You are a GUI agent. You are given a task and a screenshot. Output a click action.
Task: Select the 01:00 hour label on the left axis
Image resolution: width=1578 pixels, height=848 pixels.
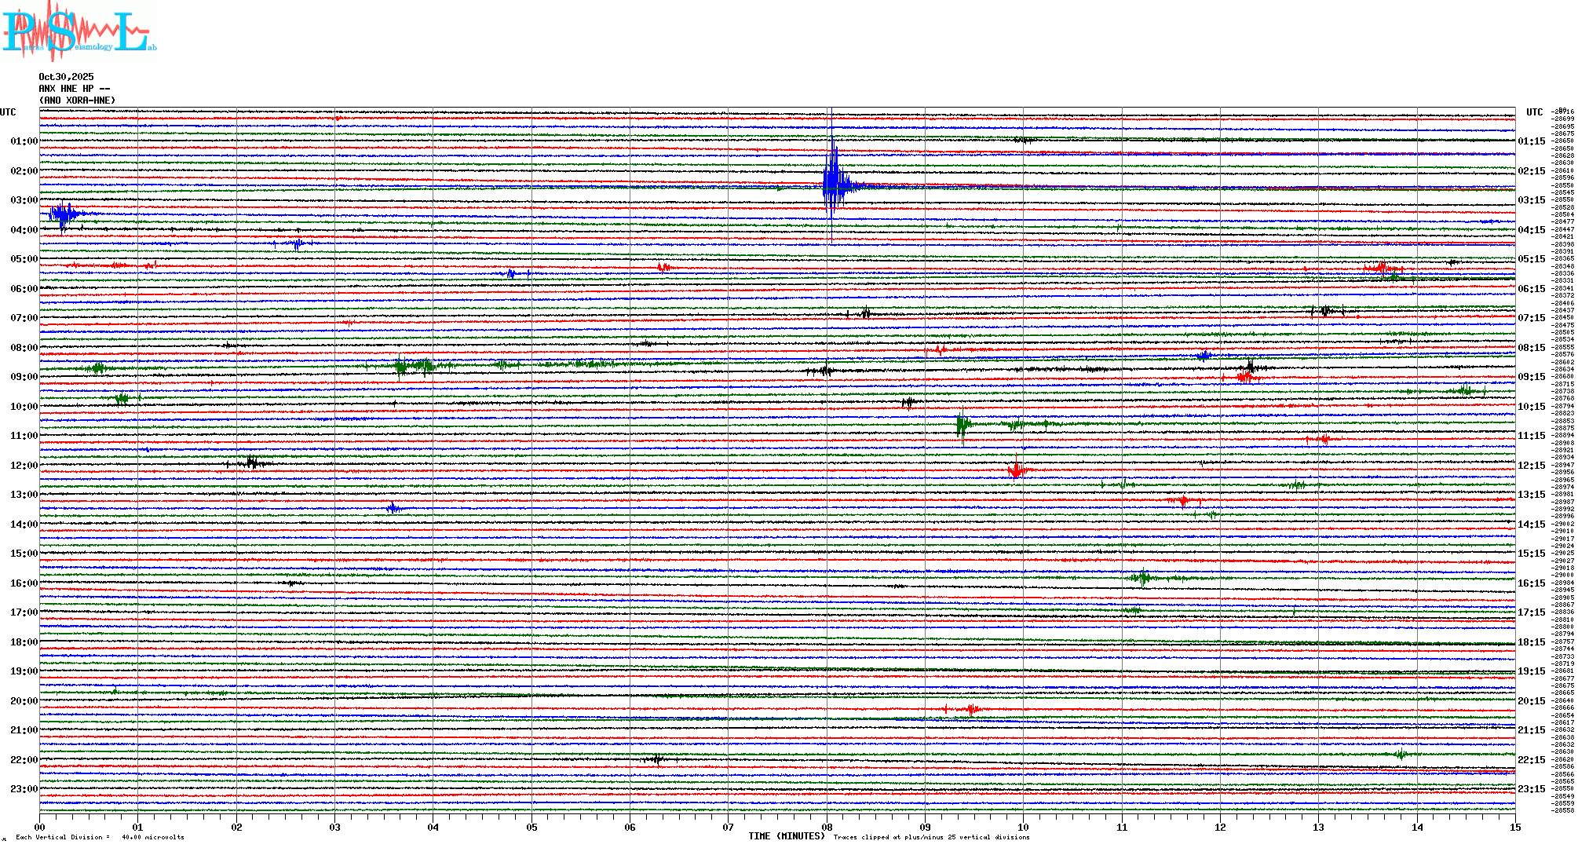click(24, 141)
